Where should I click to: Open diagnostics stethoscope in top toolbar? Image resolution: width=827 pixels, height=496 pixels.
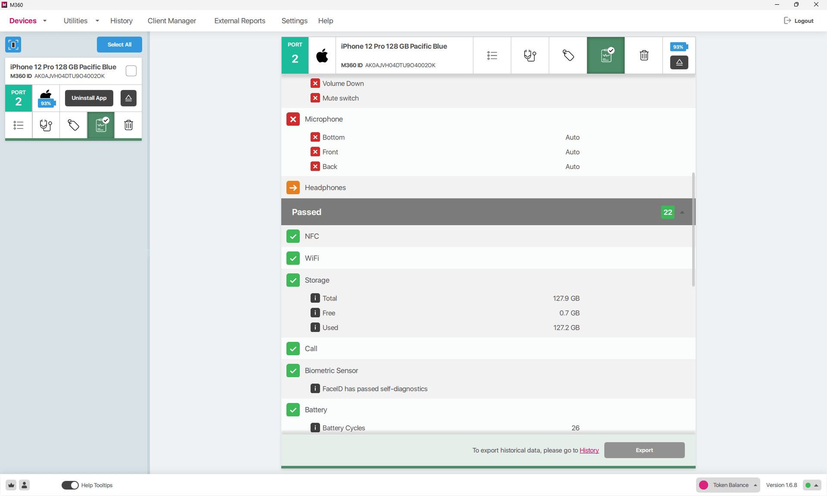point(530,56)
